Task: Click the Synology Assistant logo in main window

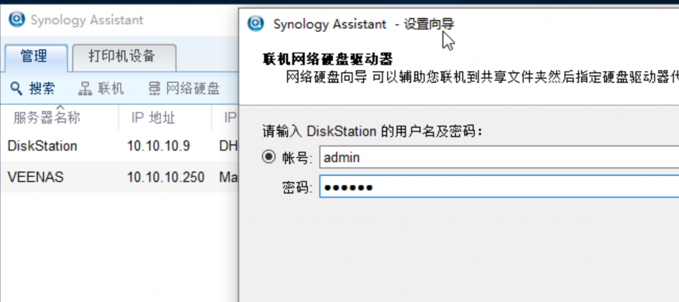Action: click(x=17, y=20)
